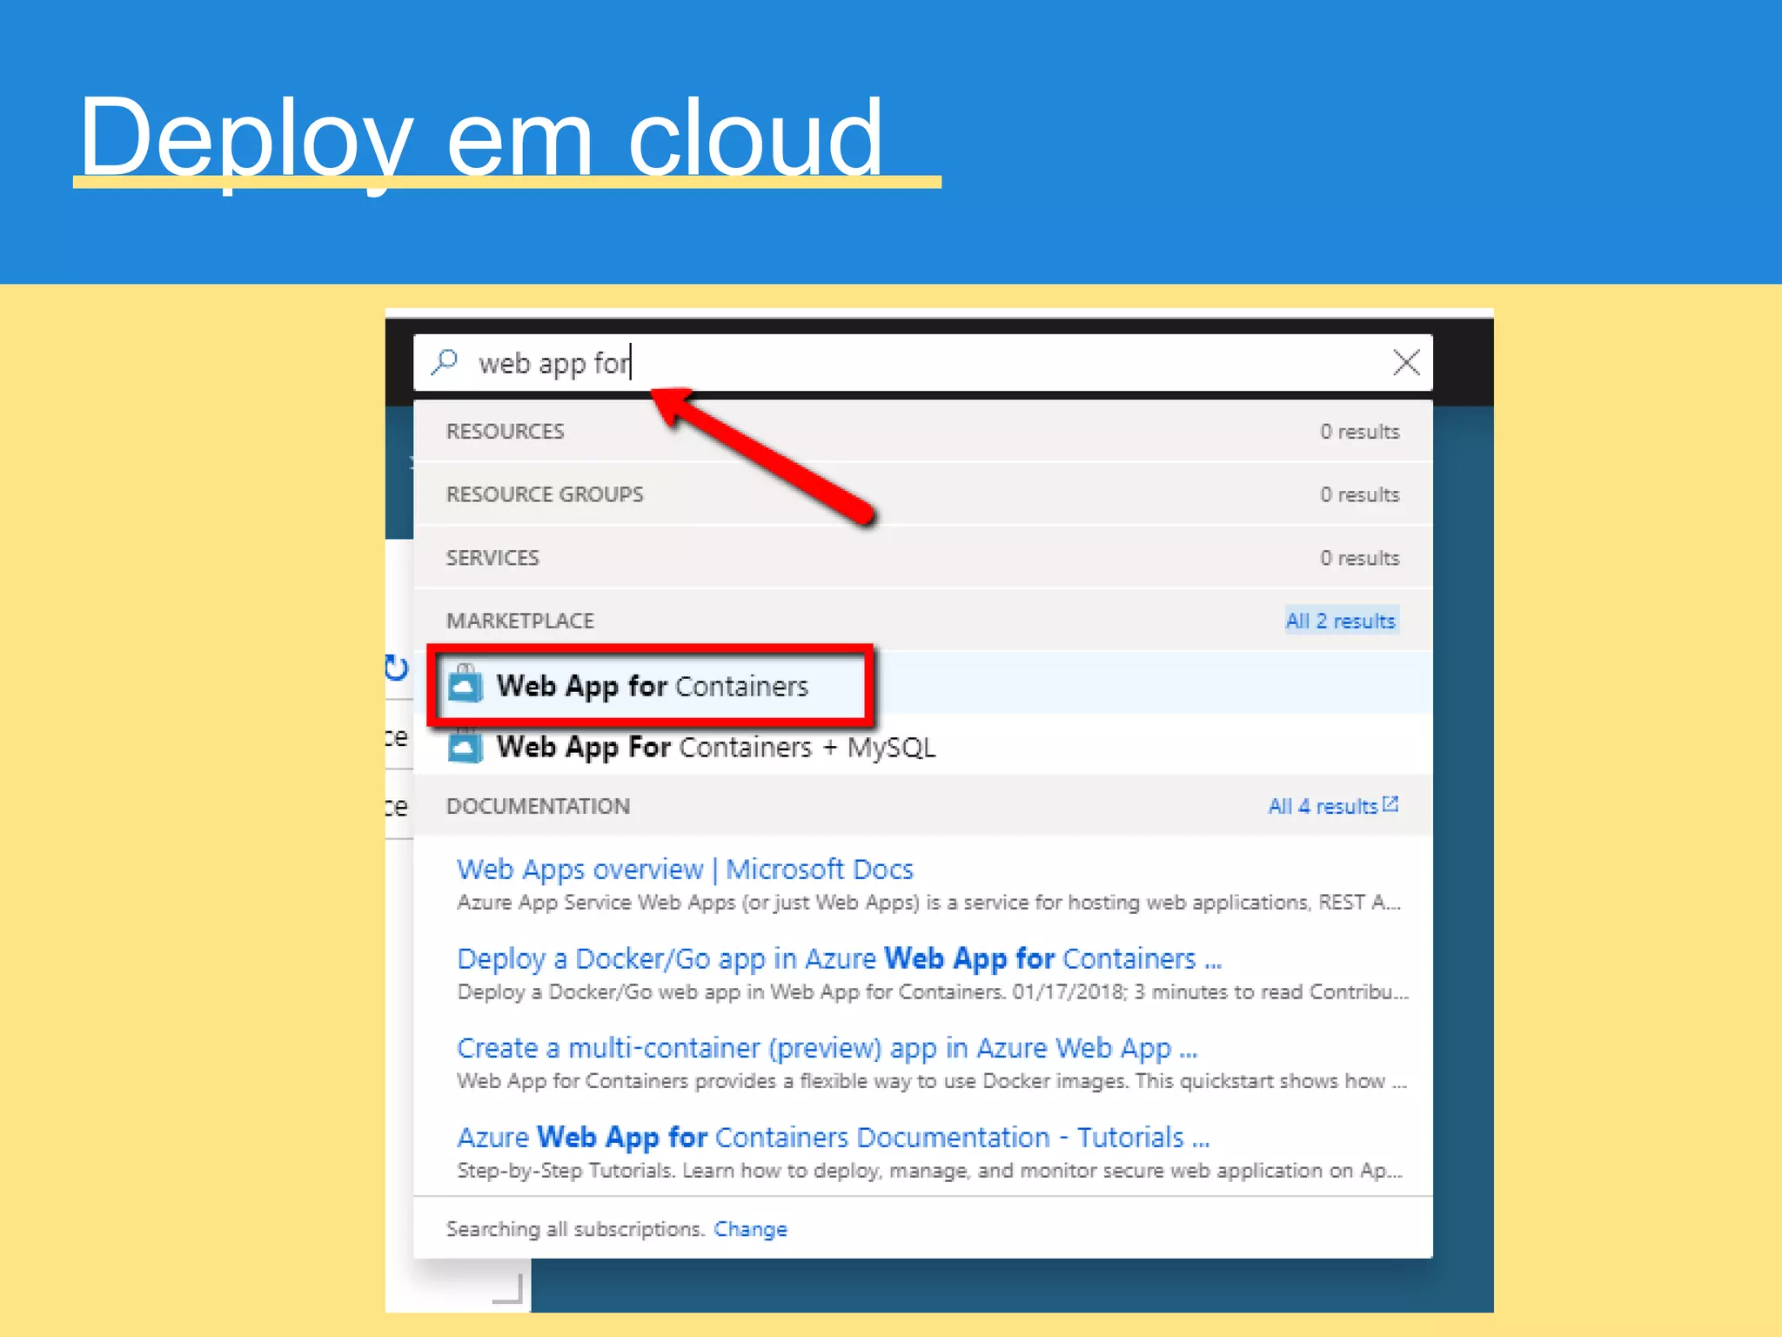Click '0 results' next to SERVICES
The image size is (1782, 1337).
point(1359,557)
